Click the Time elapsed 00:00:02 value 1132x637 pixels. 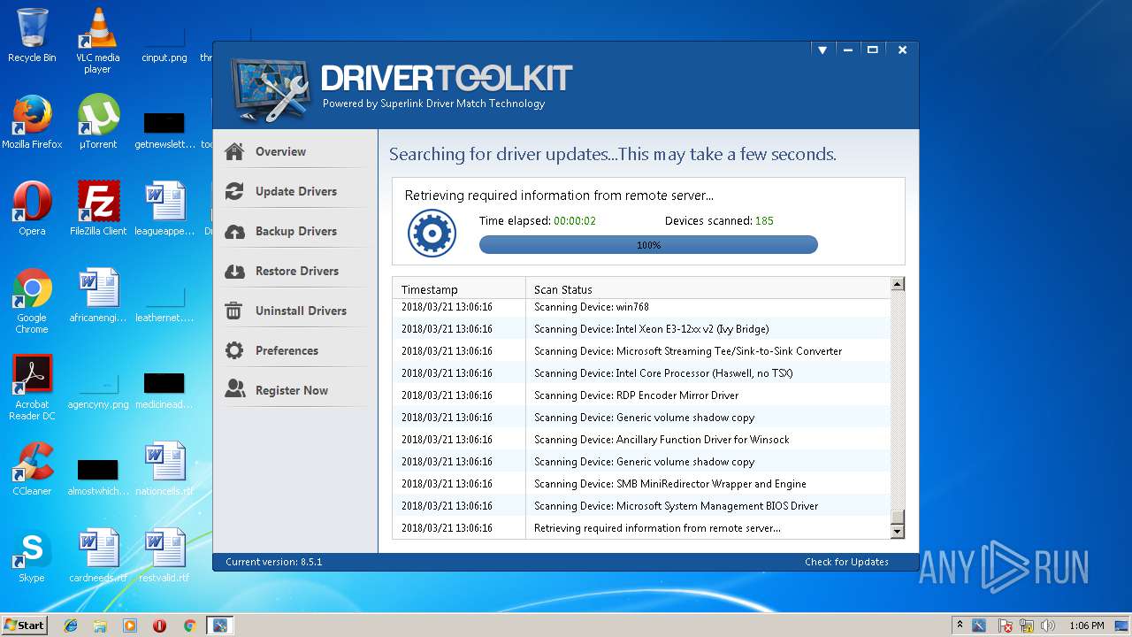click(x=575, y=220)
